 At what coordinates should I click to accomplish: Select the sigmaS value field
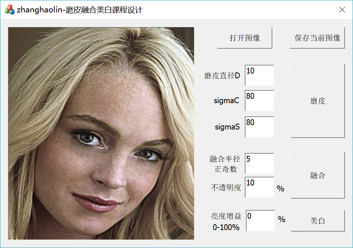point(259,127)
